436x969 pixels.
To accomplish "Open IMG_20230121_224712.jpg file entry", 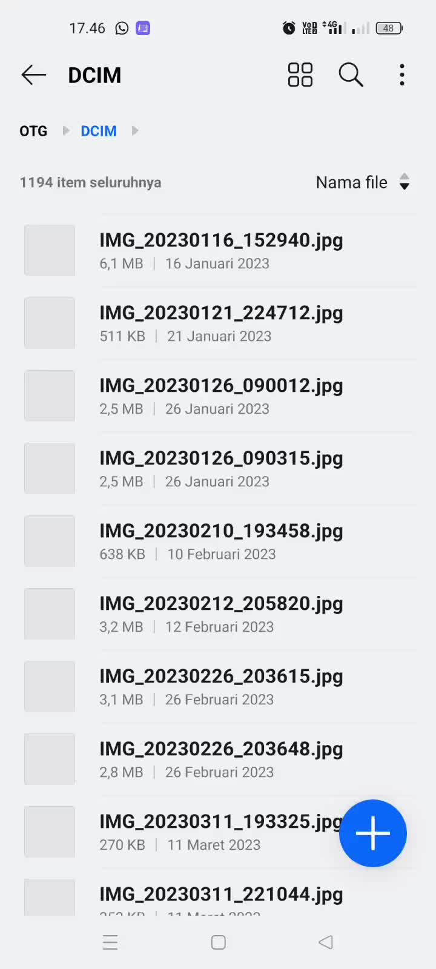I will coord(220,323).
